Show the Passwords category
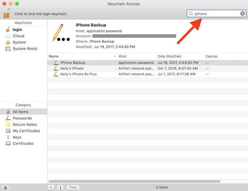 point(22,118)
